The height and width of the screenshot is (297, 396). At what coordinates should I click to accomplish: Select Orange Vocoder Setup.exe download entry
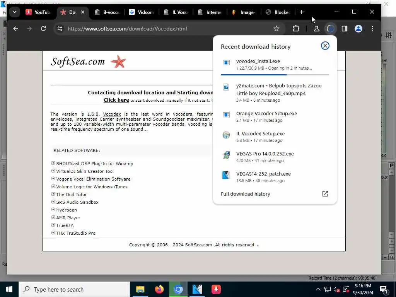[275, 117]
